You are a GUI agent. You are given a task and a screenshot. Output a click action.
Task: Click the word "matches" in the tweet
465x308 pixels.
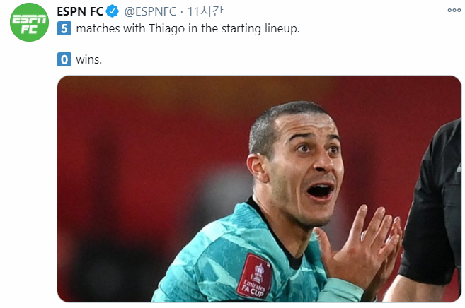coord(98,29)
